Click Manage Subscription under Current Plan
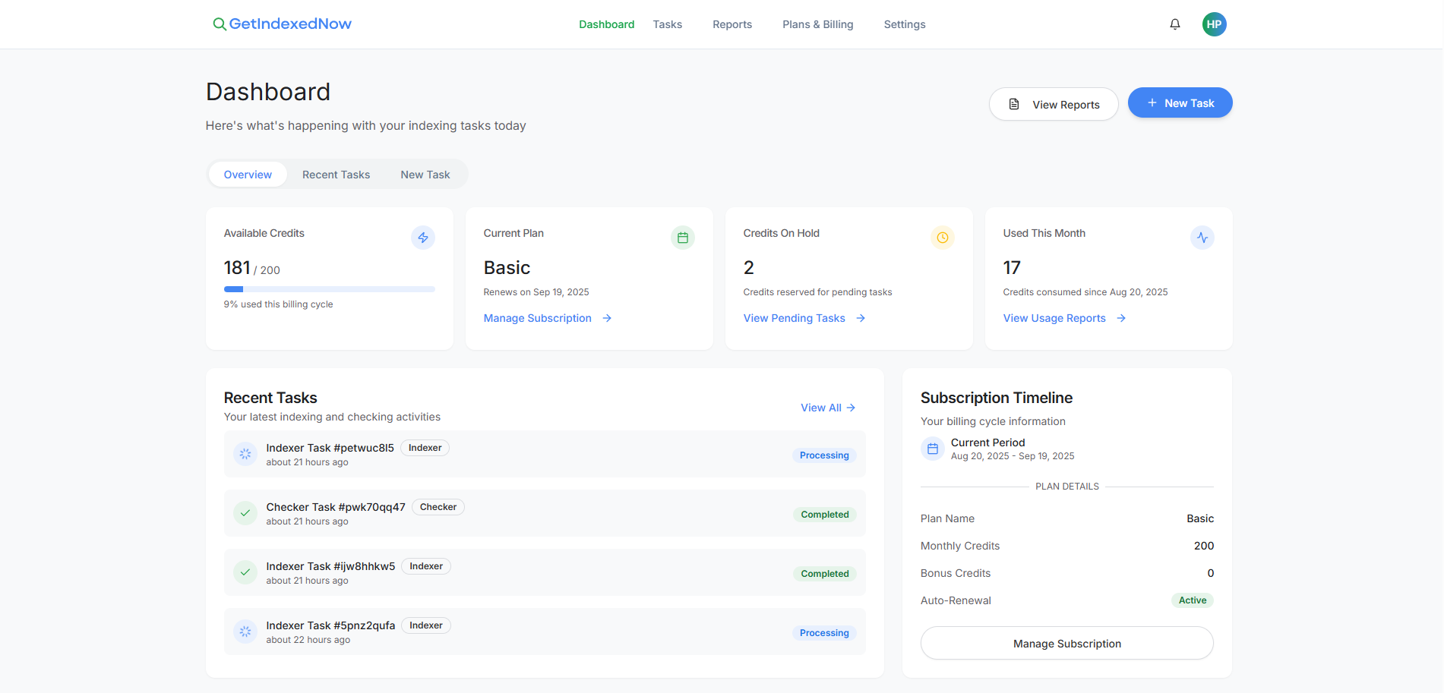The image size is (1444, 693). [537, 317]
